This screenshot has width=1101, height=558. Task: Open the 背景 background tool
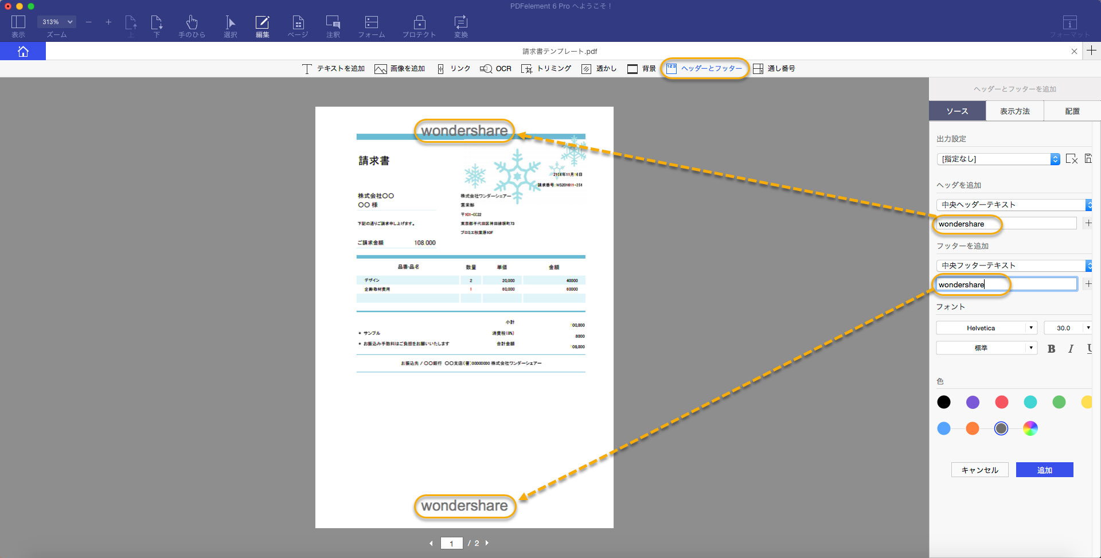coord(642,68)
